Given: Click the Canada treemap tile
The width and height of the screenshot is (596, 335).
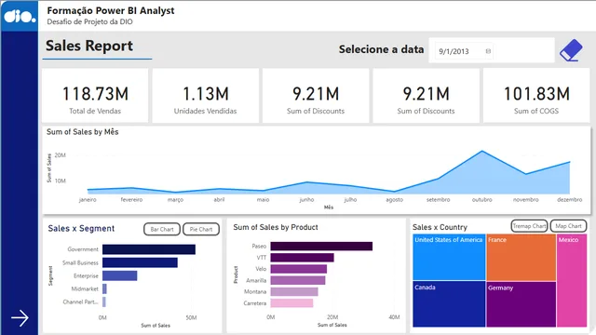Looking at the screenshot, I should tap(449, 304).
